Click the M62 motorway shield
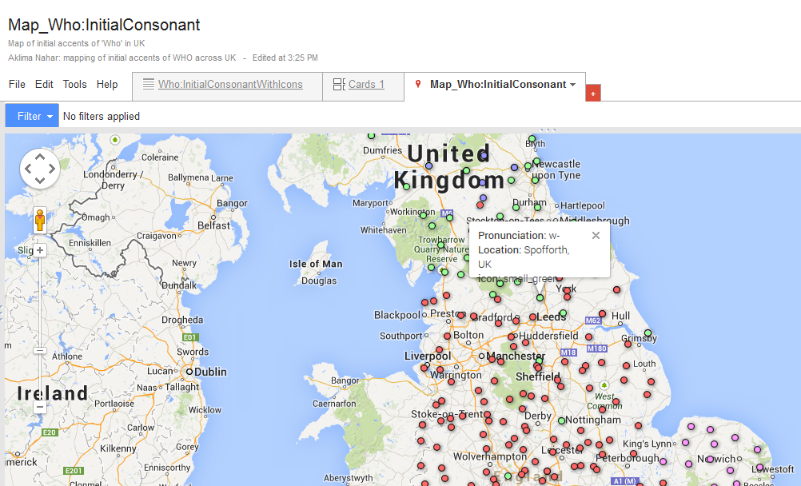 (x=593, y=321)
